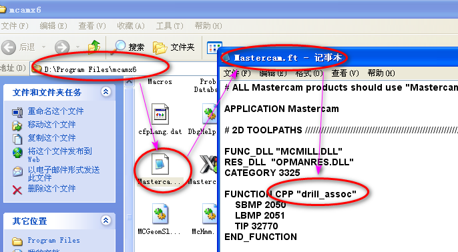
Task: Click 移动这个文件 link
Action: point(51,125)
